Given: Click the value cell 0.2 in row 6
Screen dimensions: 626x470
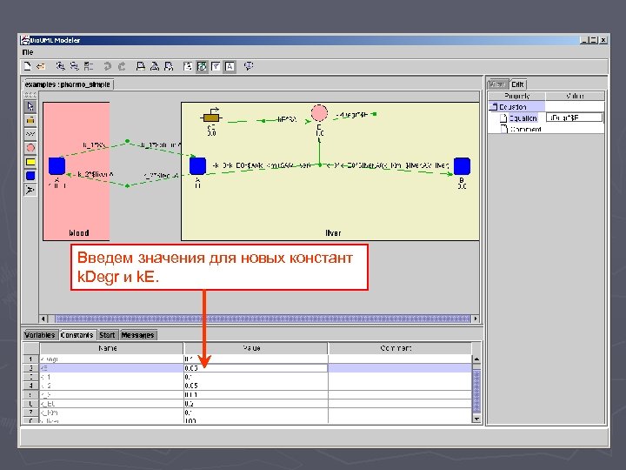Looking at the screenshot, I should pos(256,404).
